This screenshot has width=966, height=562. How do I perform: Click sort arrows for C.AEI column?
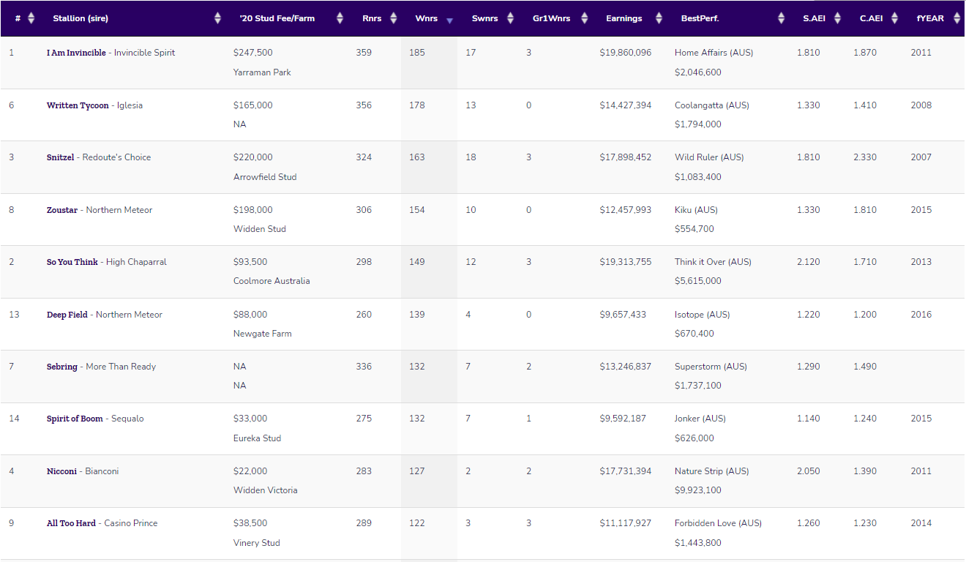point(894,18)
